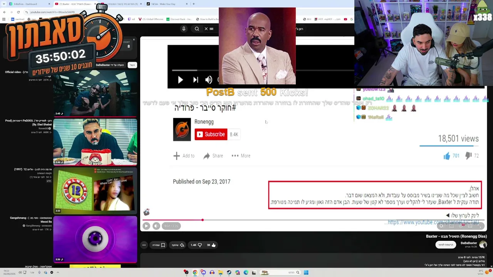The height and width of the screenshot is (277, 493).
Task: Open more actions menu under the video
Action: pos(144,245)
